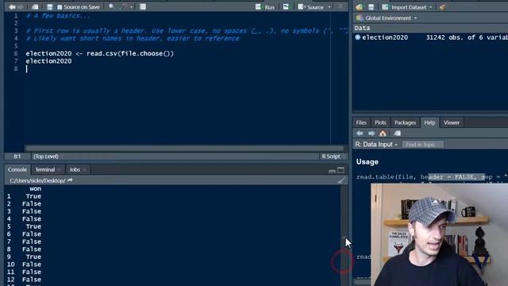
Task: Click cursor position indicator 8:1
Action: (x=17, y=157)
